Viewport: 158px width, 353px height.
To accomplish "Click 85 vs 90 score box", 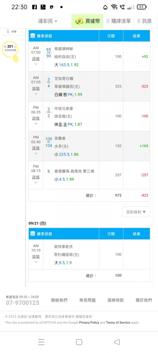I will coord(48,53).
